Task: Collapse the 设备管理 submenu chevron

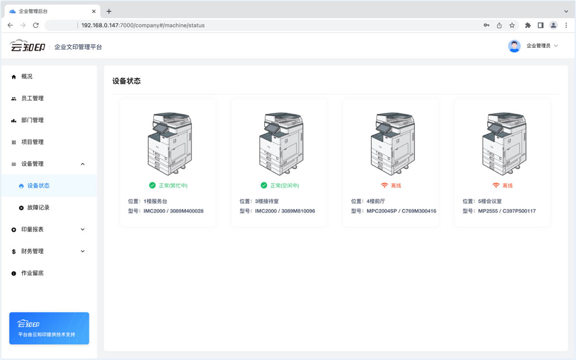Action: tap(83, 164)
